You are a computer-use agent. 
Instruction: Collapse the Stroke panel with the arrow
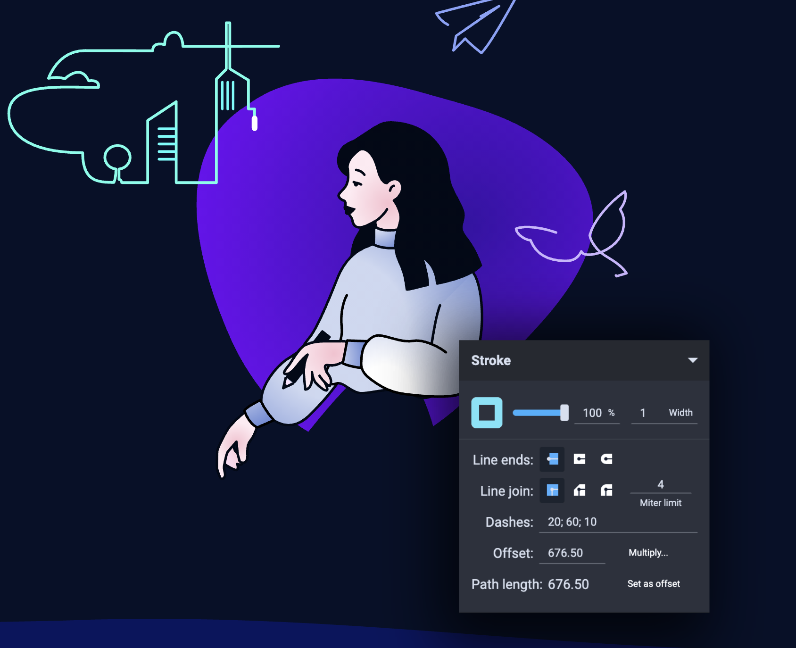pos(692,360)
